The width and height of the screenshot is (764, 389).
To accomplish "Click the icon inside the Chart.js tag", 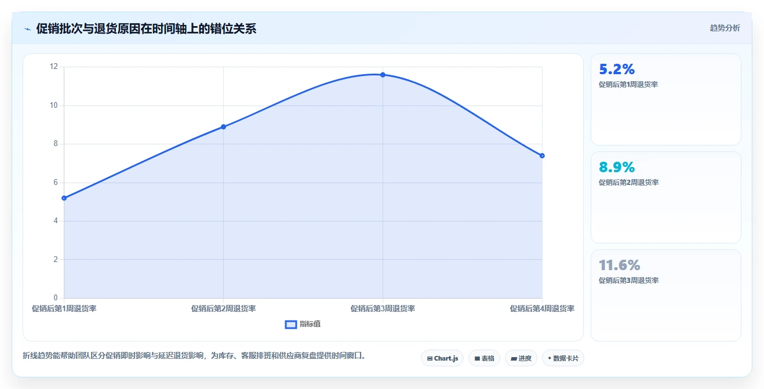I will (430, 358).
